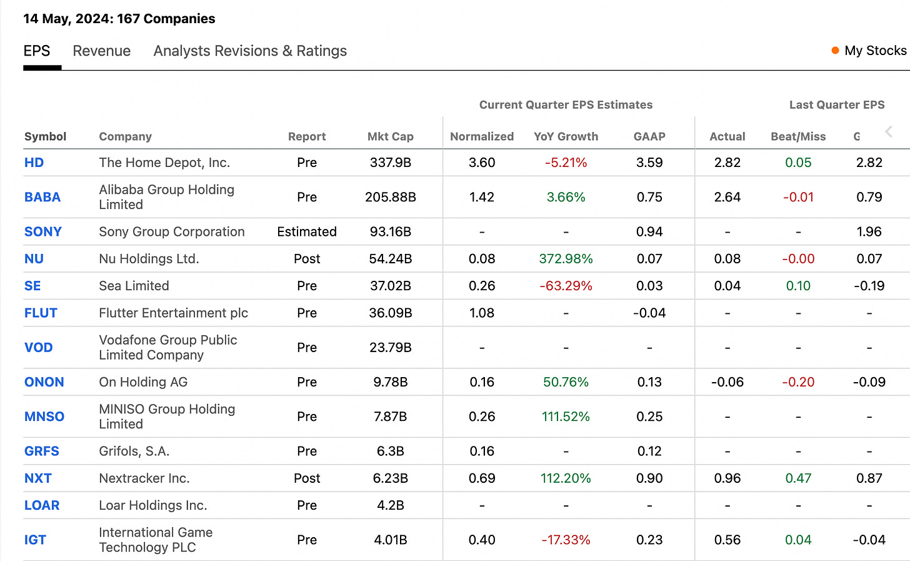This screenshot has width=910, height=561.
Task: Open the VOD ticker link
Action: coord(38,347)
